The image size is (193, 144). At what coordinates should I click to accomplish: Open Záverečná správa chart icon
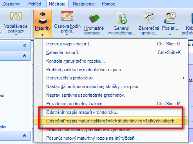[148, 18]
